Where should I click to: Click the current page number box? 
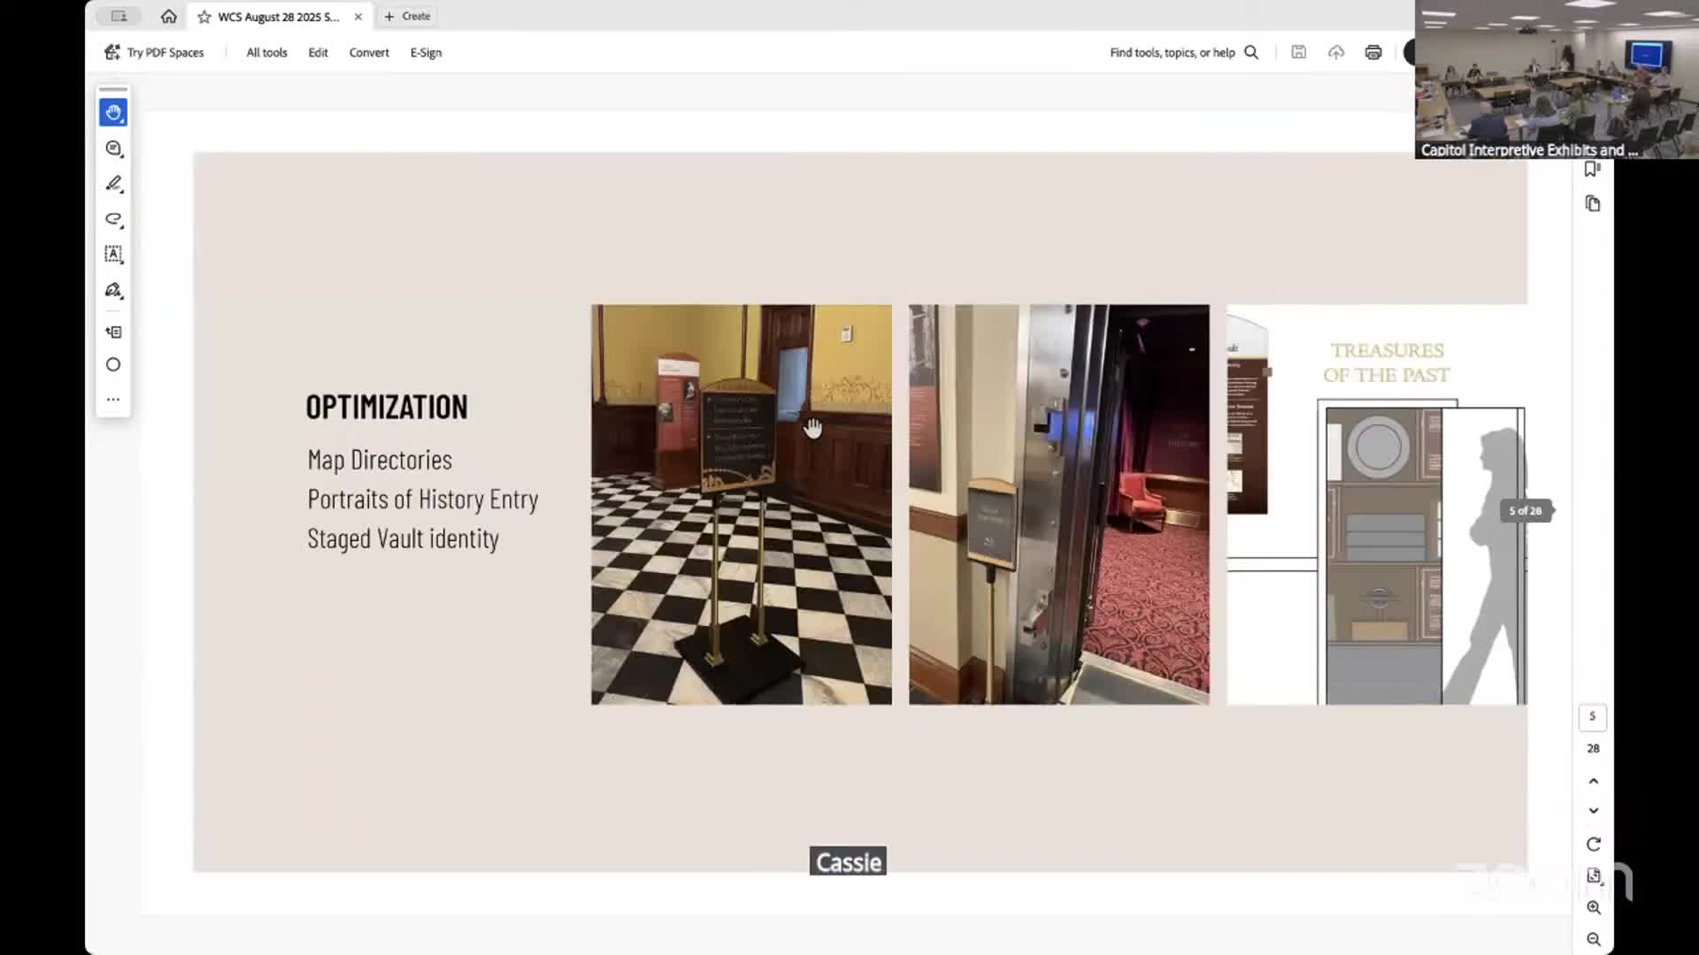click(x=1592, y=716)
